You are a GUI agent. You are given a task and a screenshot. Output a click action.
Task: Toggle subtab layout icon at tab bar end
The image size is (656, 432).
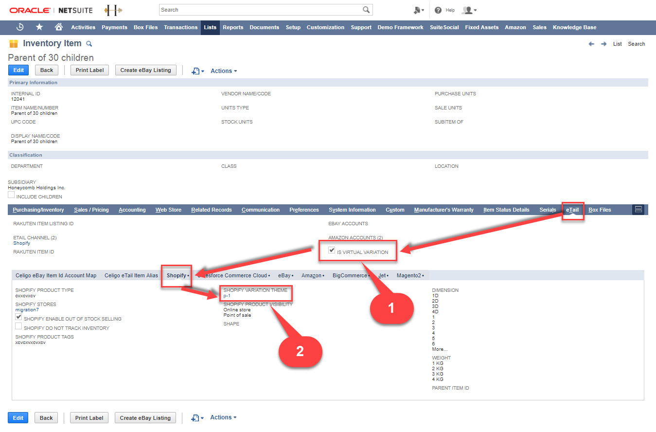point(639,210)
